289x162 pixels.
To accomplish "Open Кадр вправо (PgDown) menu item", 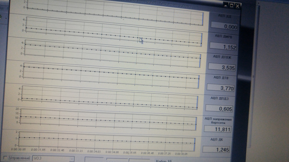I will coord(176,4).
